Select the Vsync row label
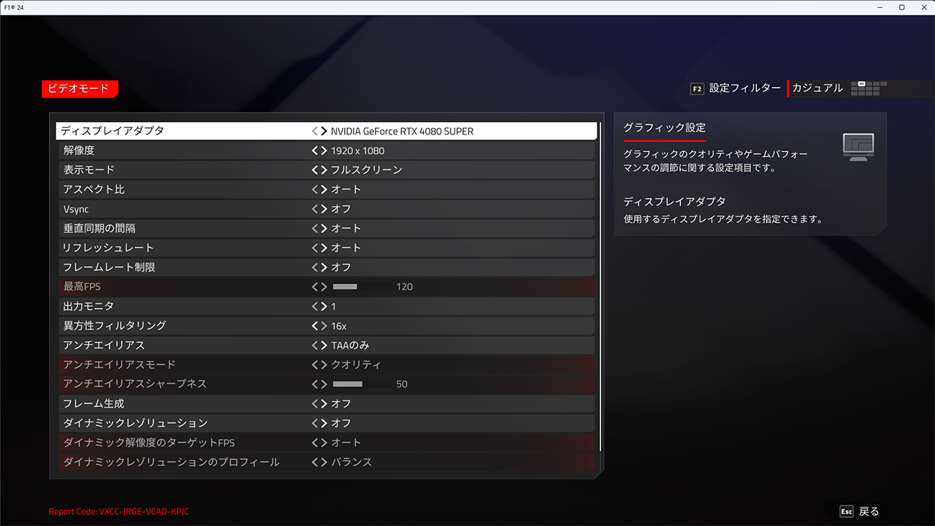 (76, 209)
